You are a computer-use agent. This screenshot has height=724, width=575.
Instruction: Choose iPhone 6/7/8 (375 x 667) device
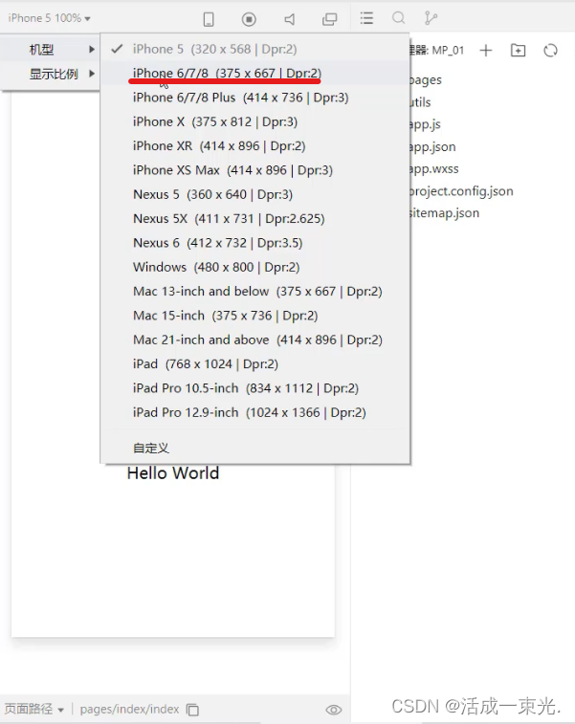(254, 73)
